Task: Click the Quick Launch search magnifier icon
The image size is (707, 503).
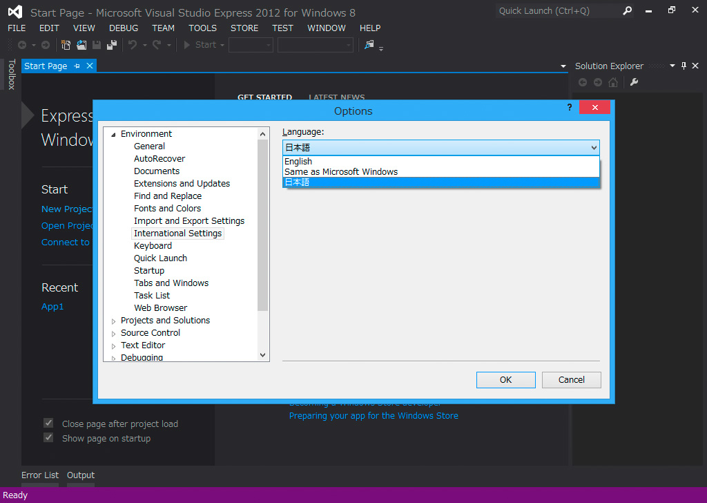Action: point(627,11)
